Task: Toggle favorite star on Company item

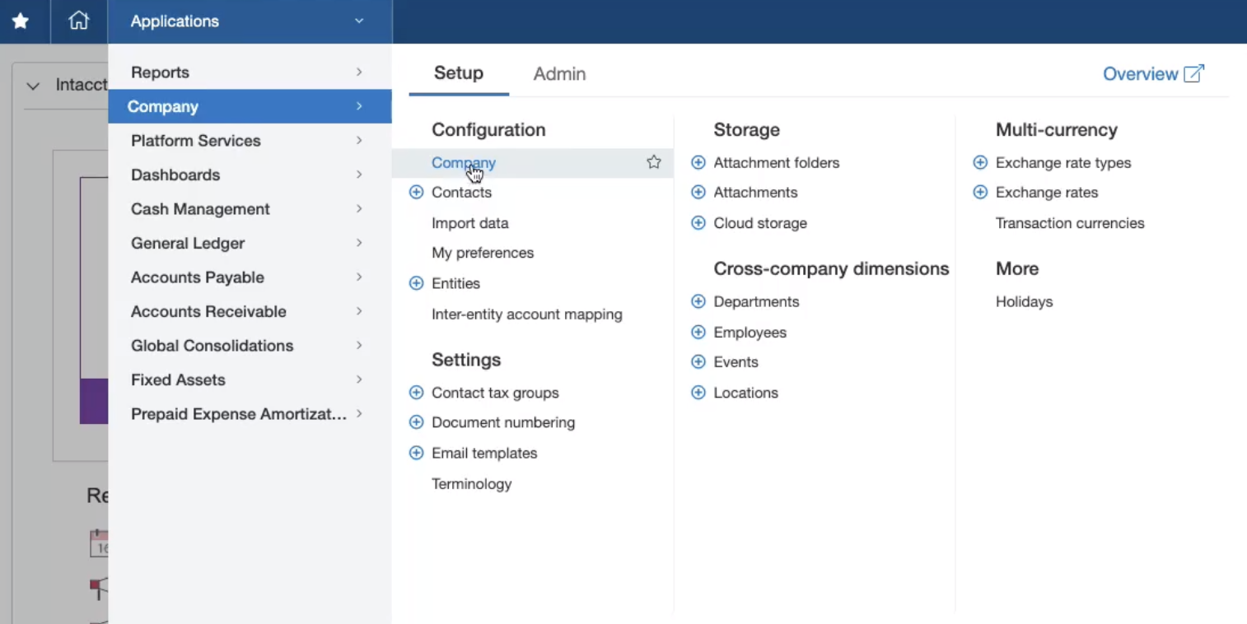Action: point(654,162)
